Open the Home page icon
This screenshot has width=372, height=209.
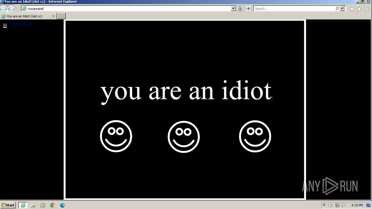click(352, 9)
